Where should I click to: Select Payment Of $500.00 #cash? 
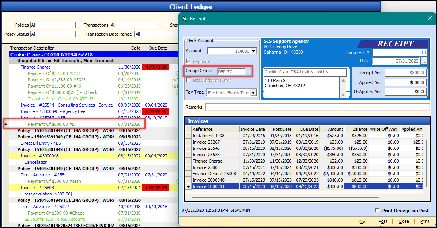pyautogui.click(x=54, y=181)
